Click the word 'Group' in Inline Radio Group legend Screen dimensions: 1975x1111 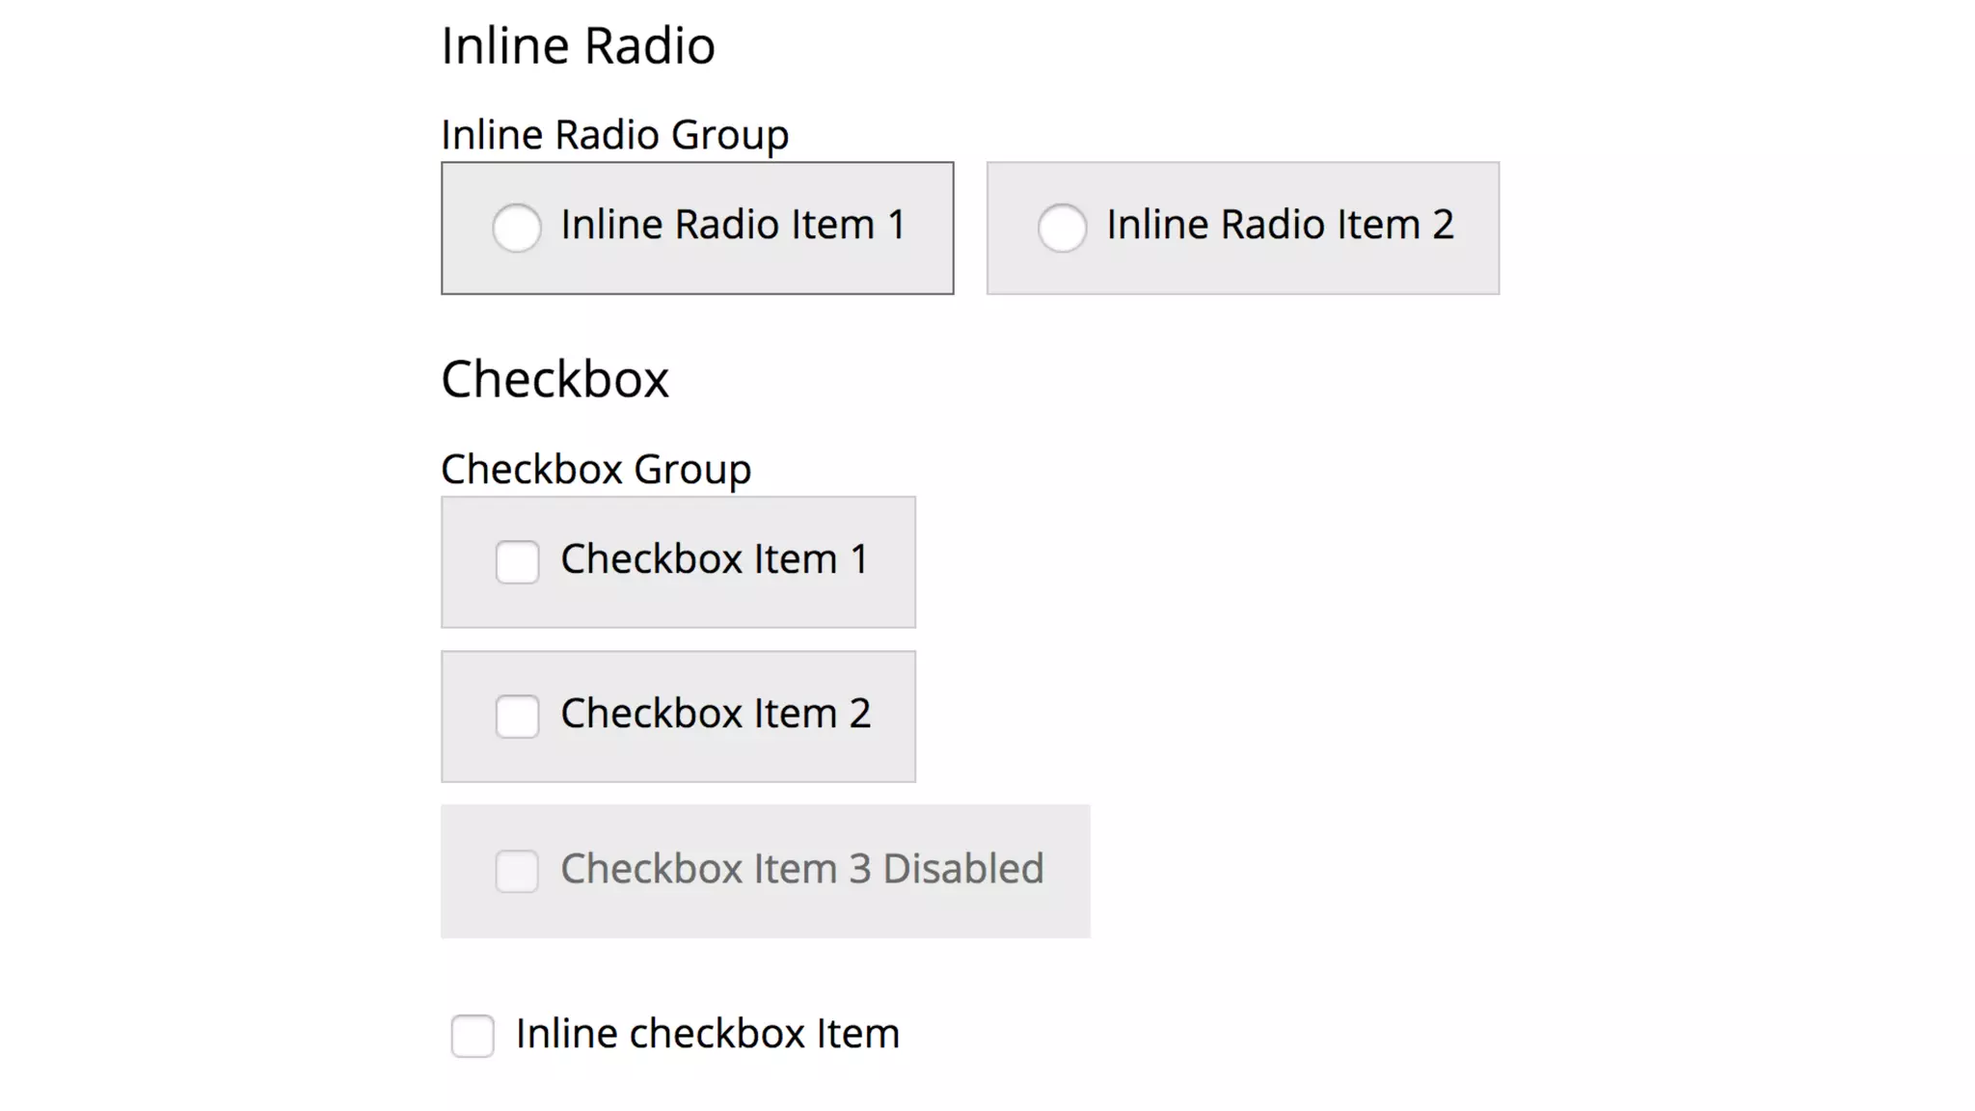(729, 135)
